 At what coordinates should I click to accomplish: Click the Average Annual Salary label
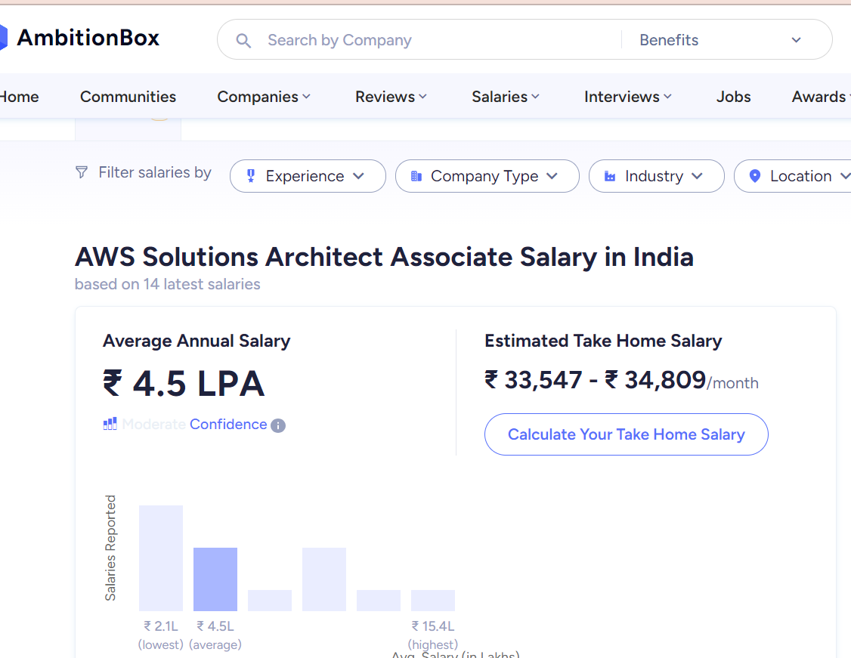click(x=197, y=341)
